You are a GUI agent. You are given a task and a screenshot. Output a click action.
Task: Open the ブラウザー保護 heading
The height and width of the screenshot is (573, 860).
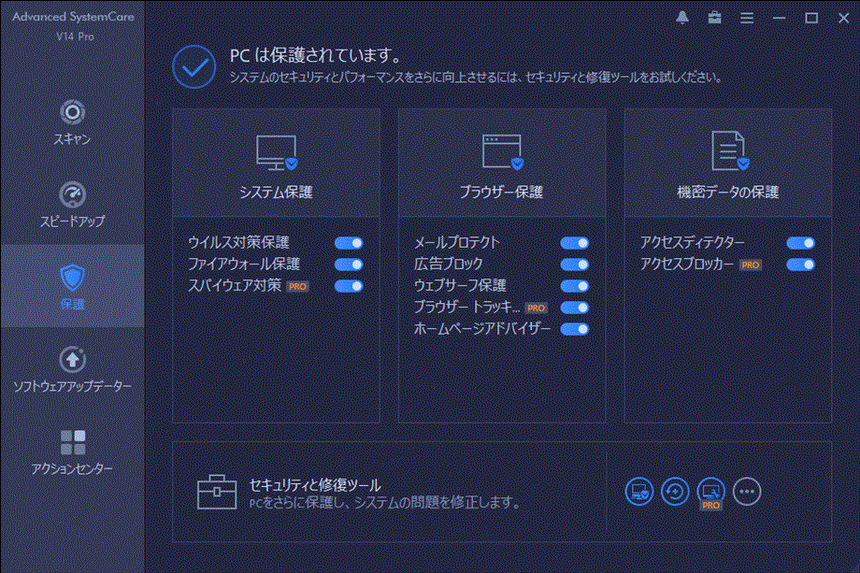coord(501,192)
